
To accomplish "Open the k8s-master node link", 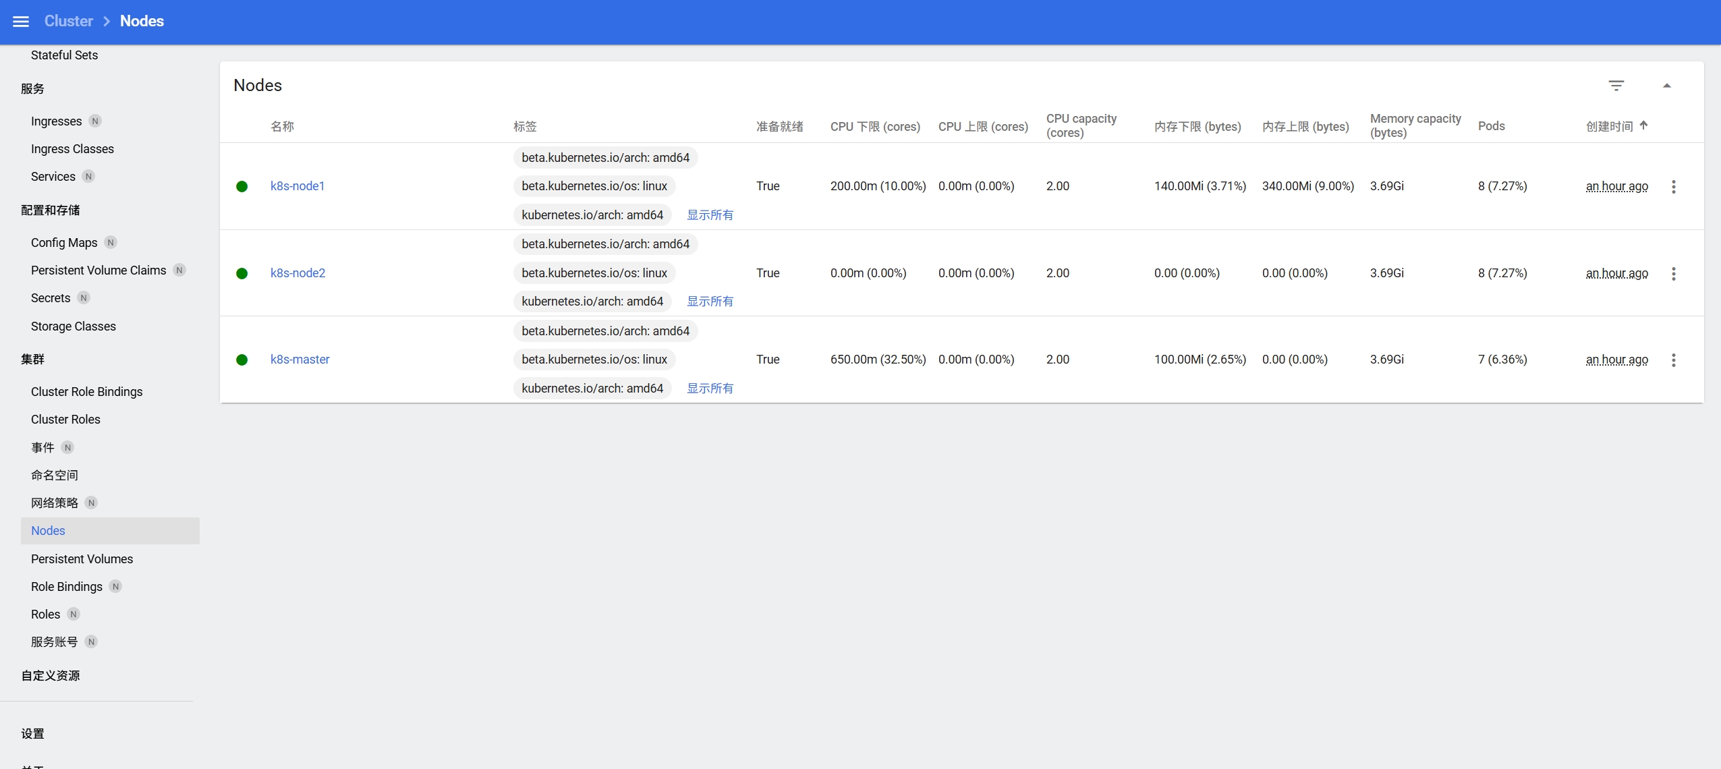I will tap(300, 360).
